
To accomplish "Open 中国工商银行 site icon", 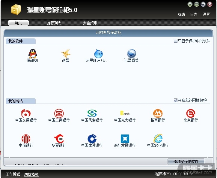I will (x=59, y=113).
